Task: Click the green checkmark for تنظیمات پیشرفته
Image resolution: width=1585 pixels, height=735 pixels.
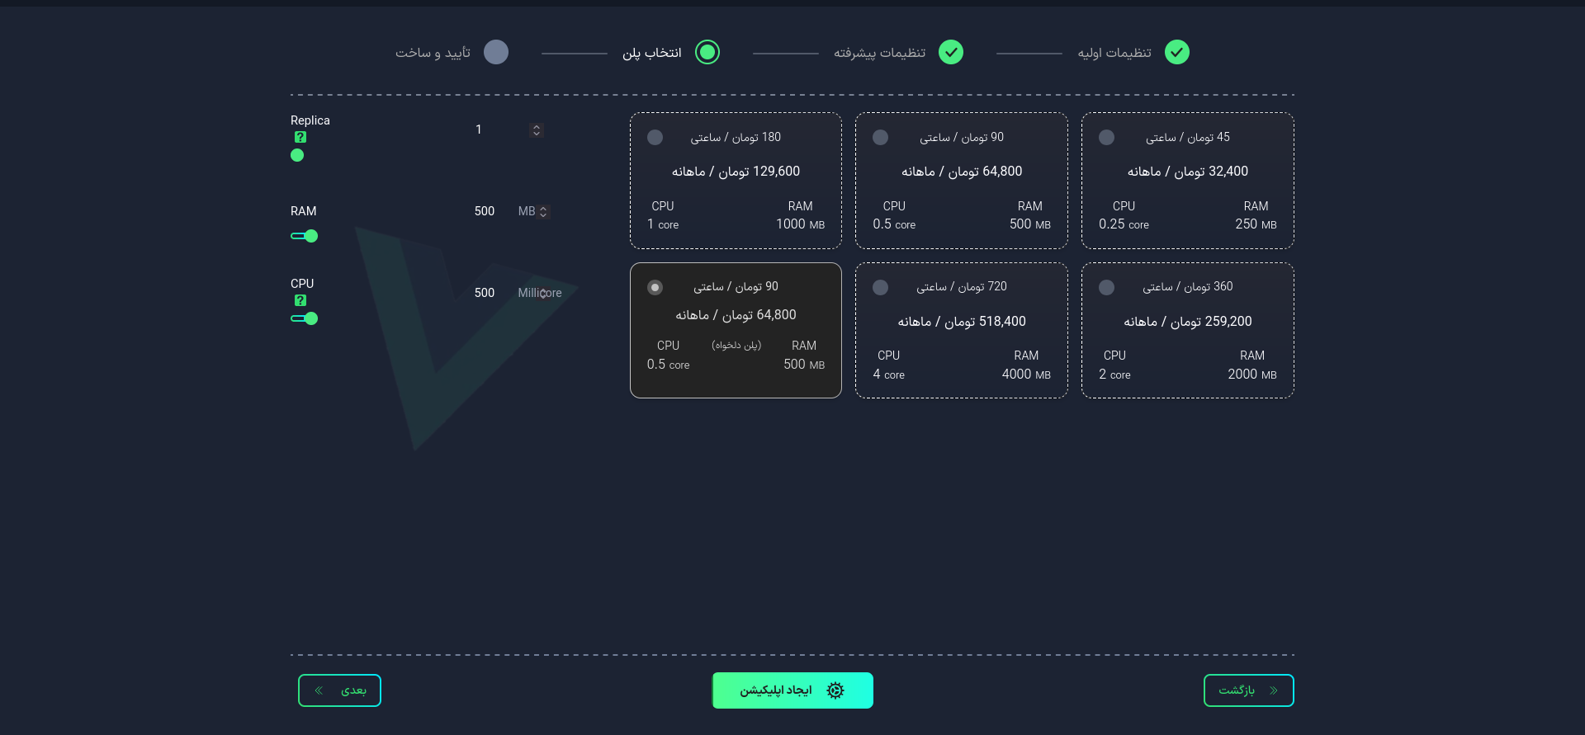Action: (x=951, y=52)
